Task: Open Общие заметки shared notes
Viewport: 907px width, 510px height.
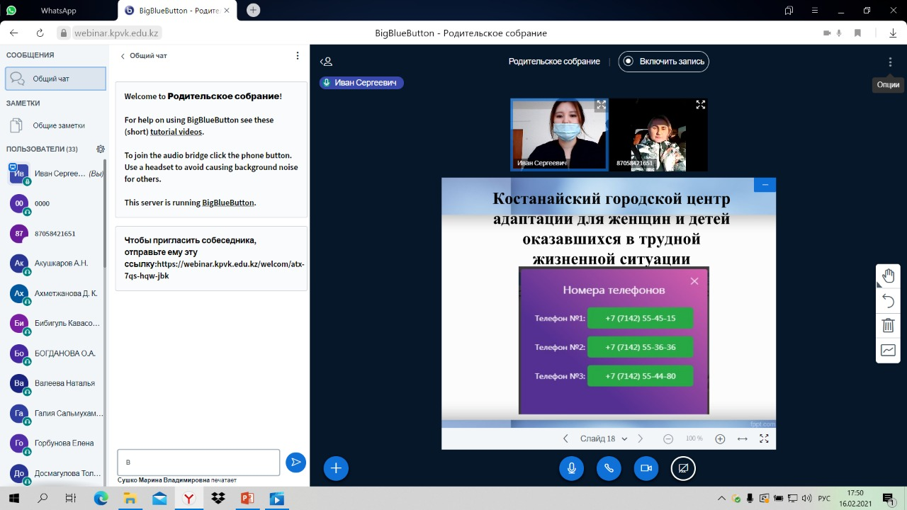Action: point(55,125)
